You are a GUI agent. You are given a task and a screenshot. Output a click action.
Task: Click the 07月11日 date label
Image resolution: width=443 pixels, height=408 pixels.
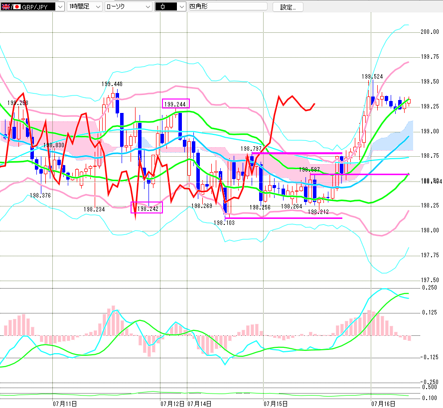click(x=65, y=404)
